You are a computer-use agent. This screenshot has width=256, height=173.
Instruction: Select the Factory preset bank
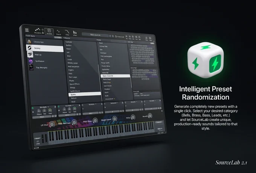45,48
